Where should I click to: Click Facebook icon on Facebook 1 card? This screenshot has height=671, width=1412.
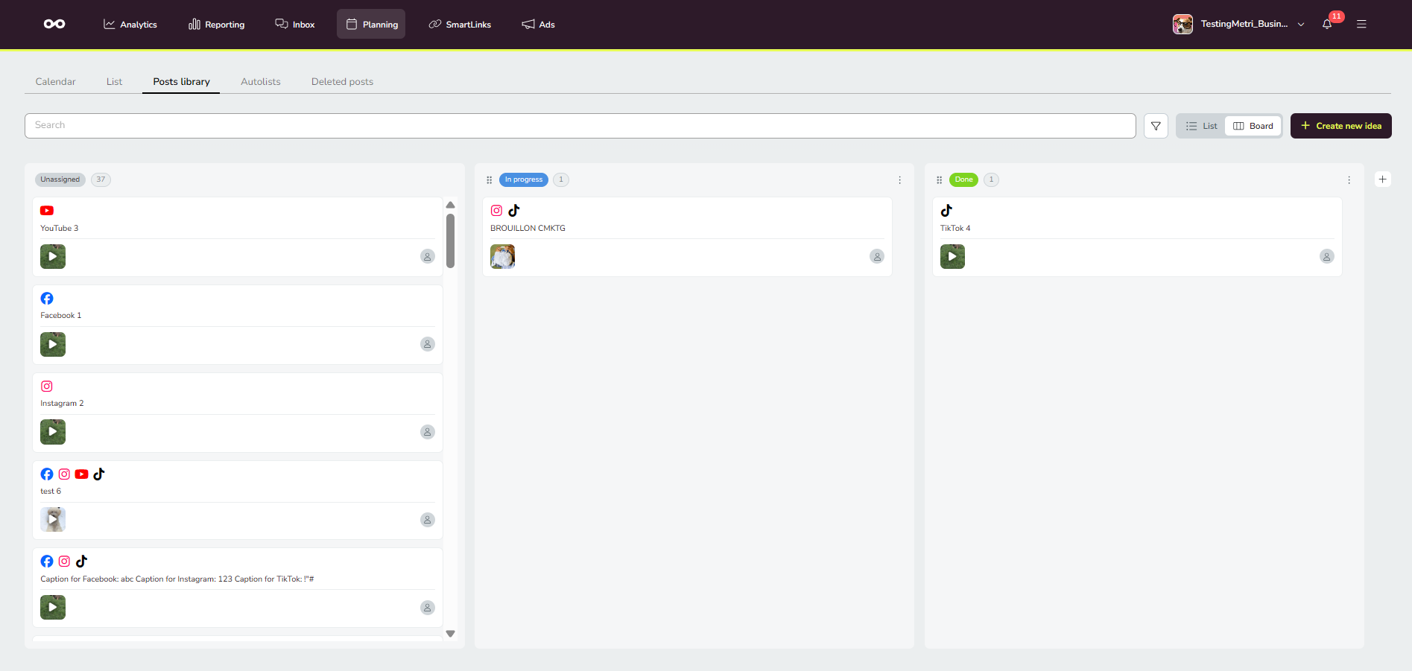pyautogui.click(x=47, y=299)
